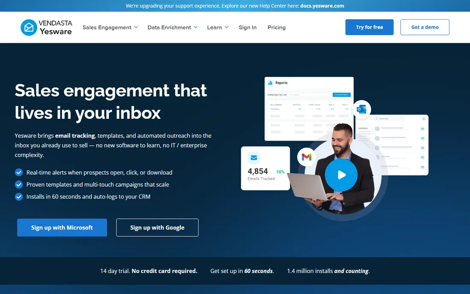Click the 'Sales engagement that lives' headline
The width and height of the screenshot is (470, 294).
(111, 102)
